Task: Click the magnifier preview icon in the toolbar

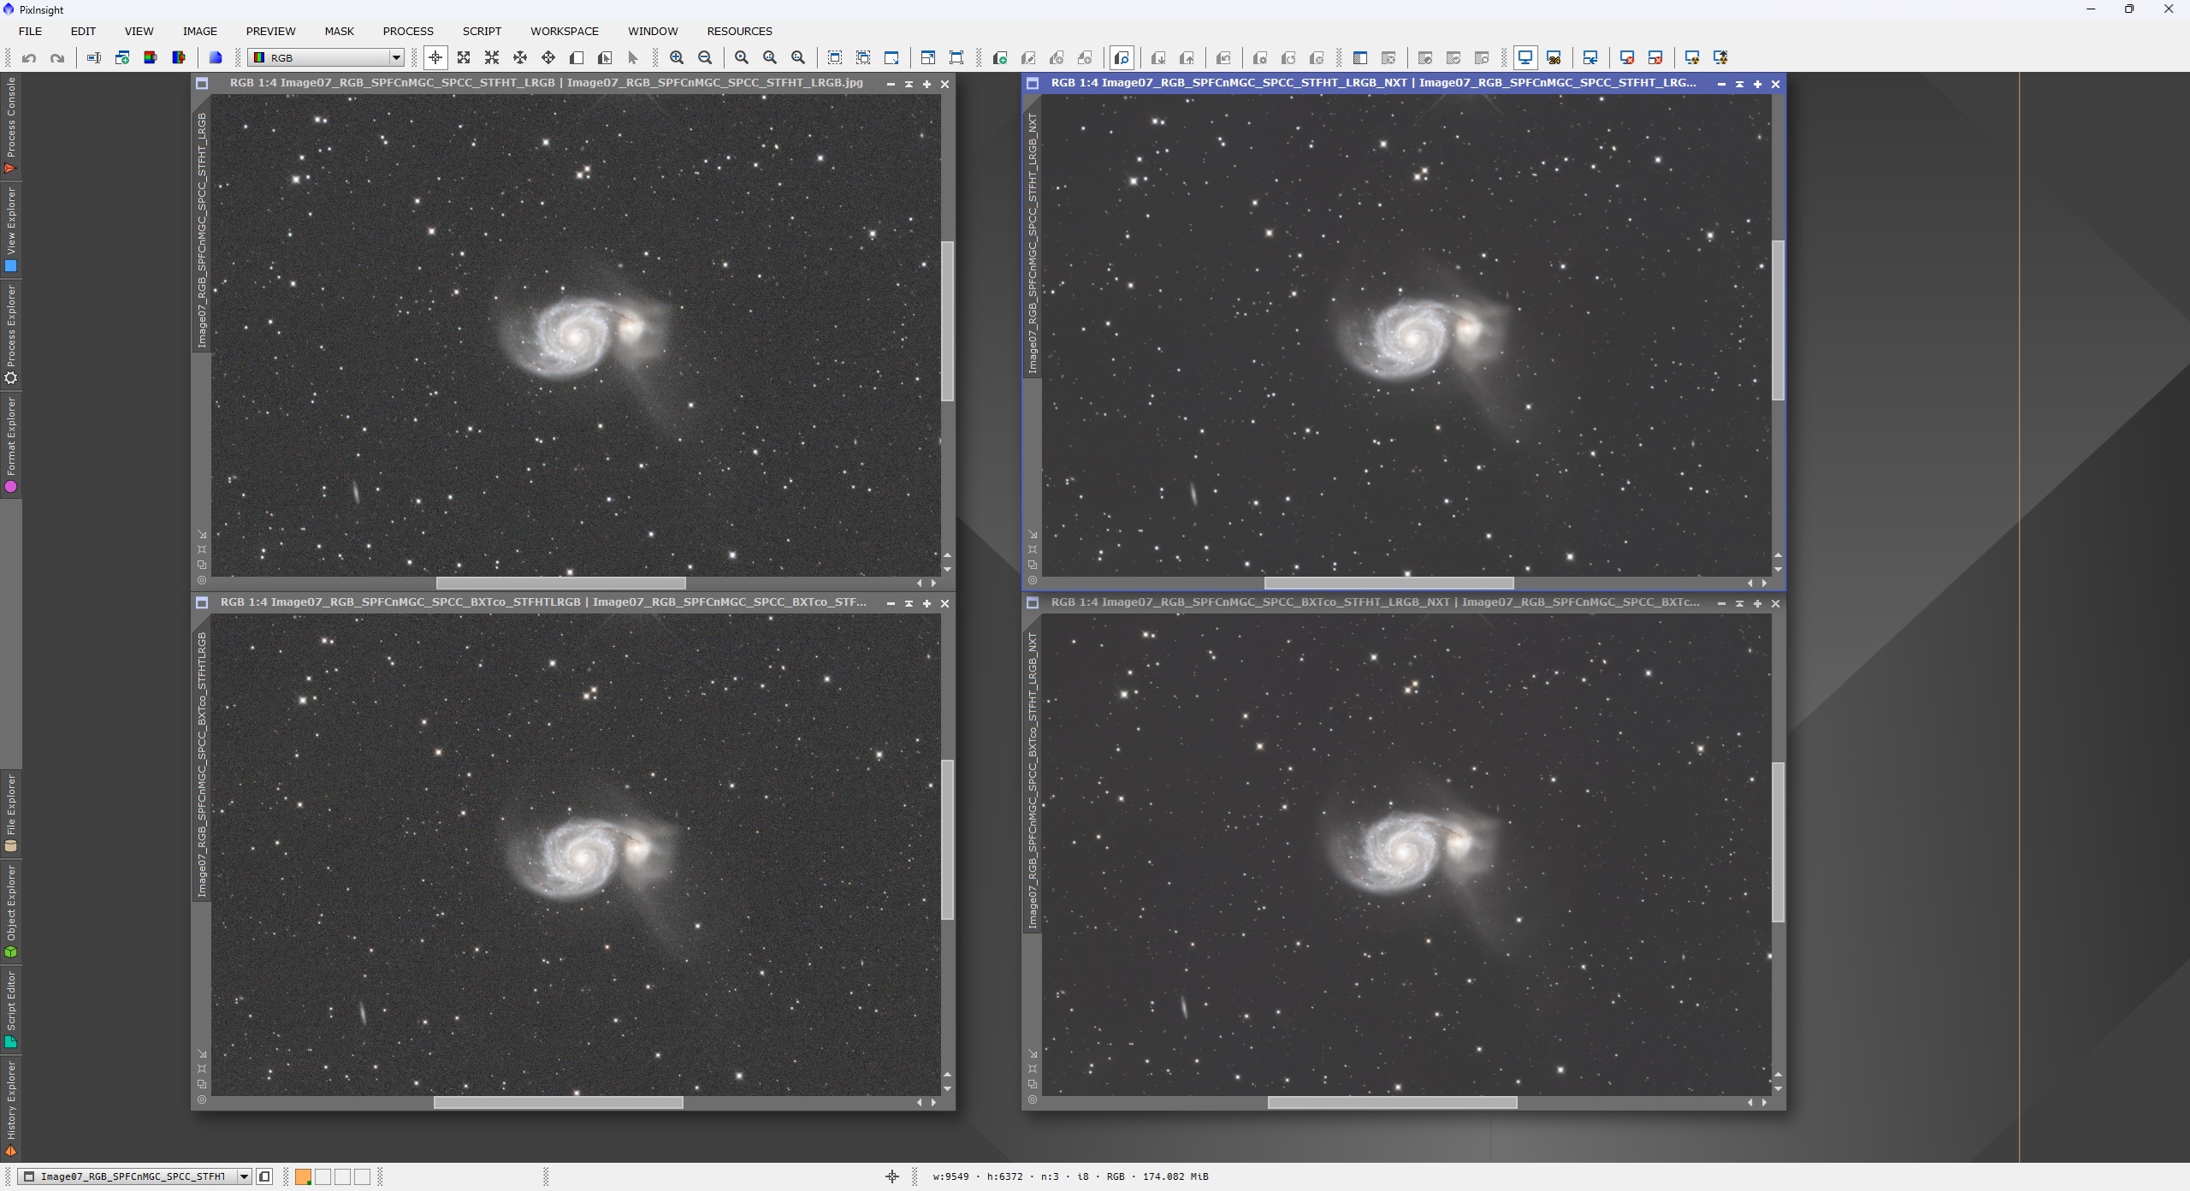Action: 1122,58
